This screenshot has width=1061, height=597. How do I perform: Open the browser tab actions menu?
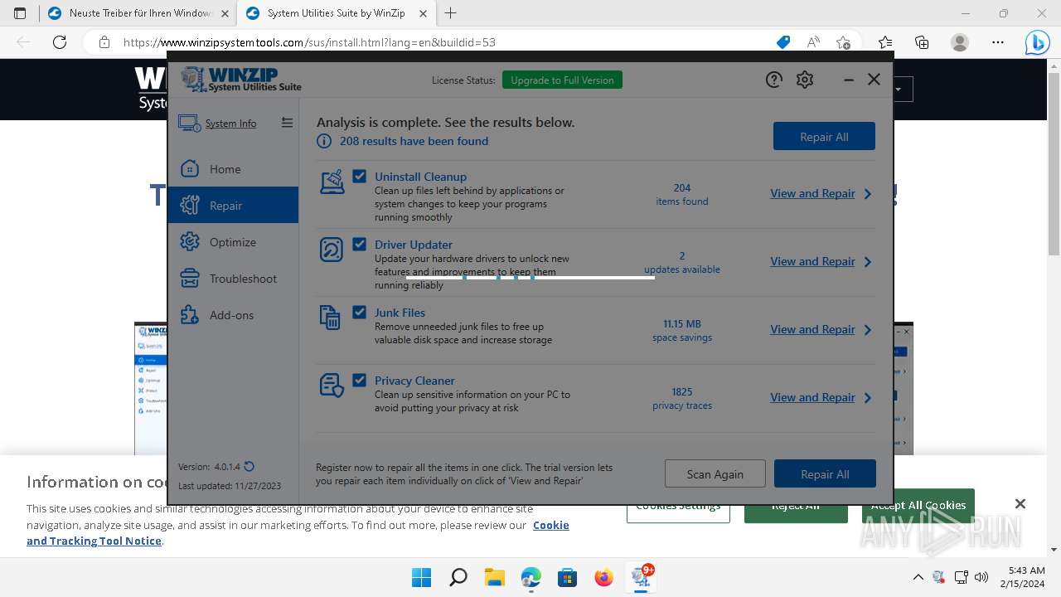click(20, 13)
